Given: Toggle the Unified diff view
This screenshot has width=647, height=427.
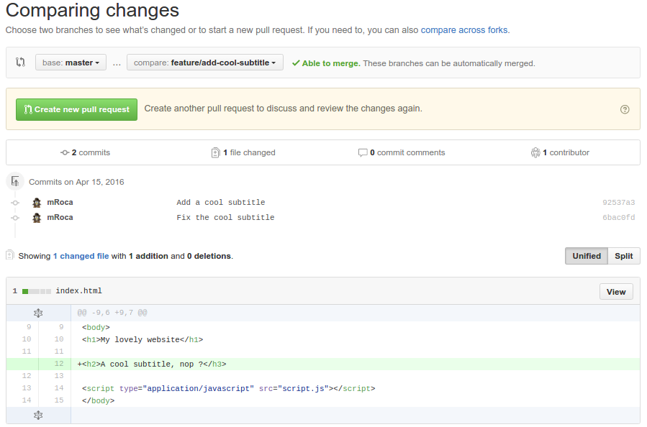Looking at the screenshot, I should click(586, 256).
